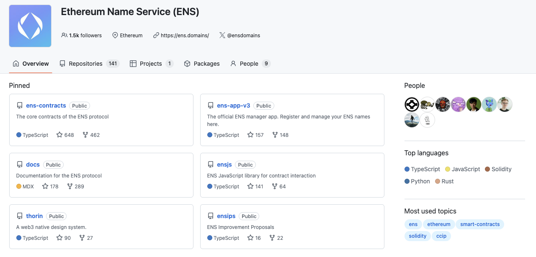The height and width of the screenshot is (257, 536).
Task: Open the ens-app-v3 repository link
Action: tap(234, 105)
